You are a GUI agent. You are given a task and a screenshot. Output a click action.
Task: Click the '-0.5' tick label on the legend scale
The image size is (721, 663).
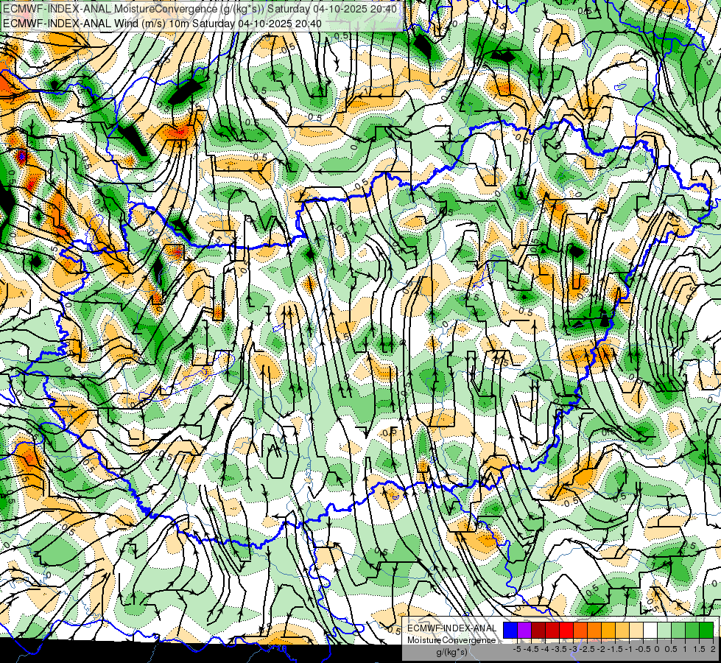(643, 649)
